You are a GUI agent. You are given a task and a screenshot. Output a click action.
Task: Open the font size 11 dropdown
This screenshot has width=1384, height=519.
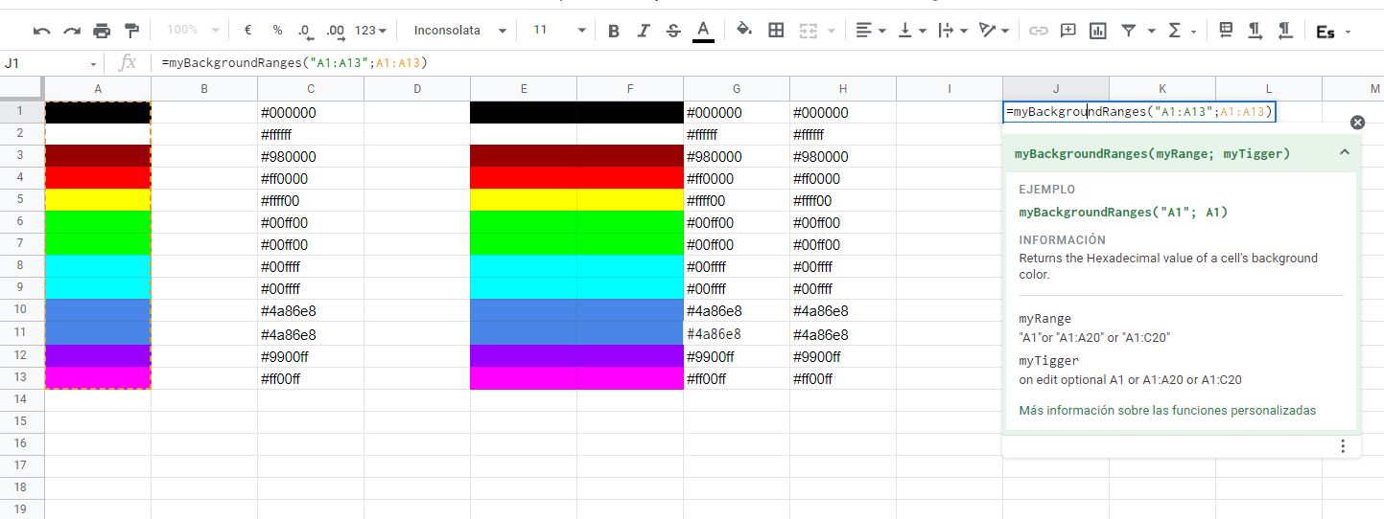click(558, 31)
